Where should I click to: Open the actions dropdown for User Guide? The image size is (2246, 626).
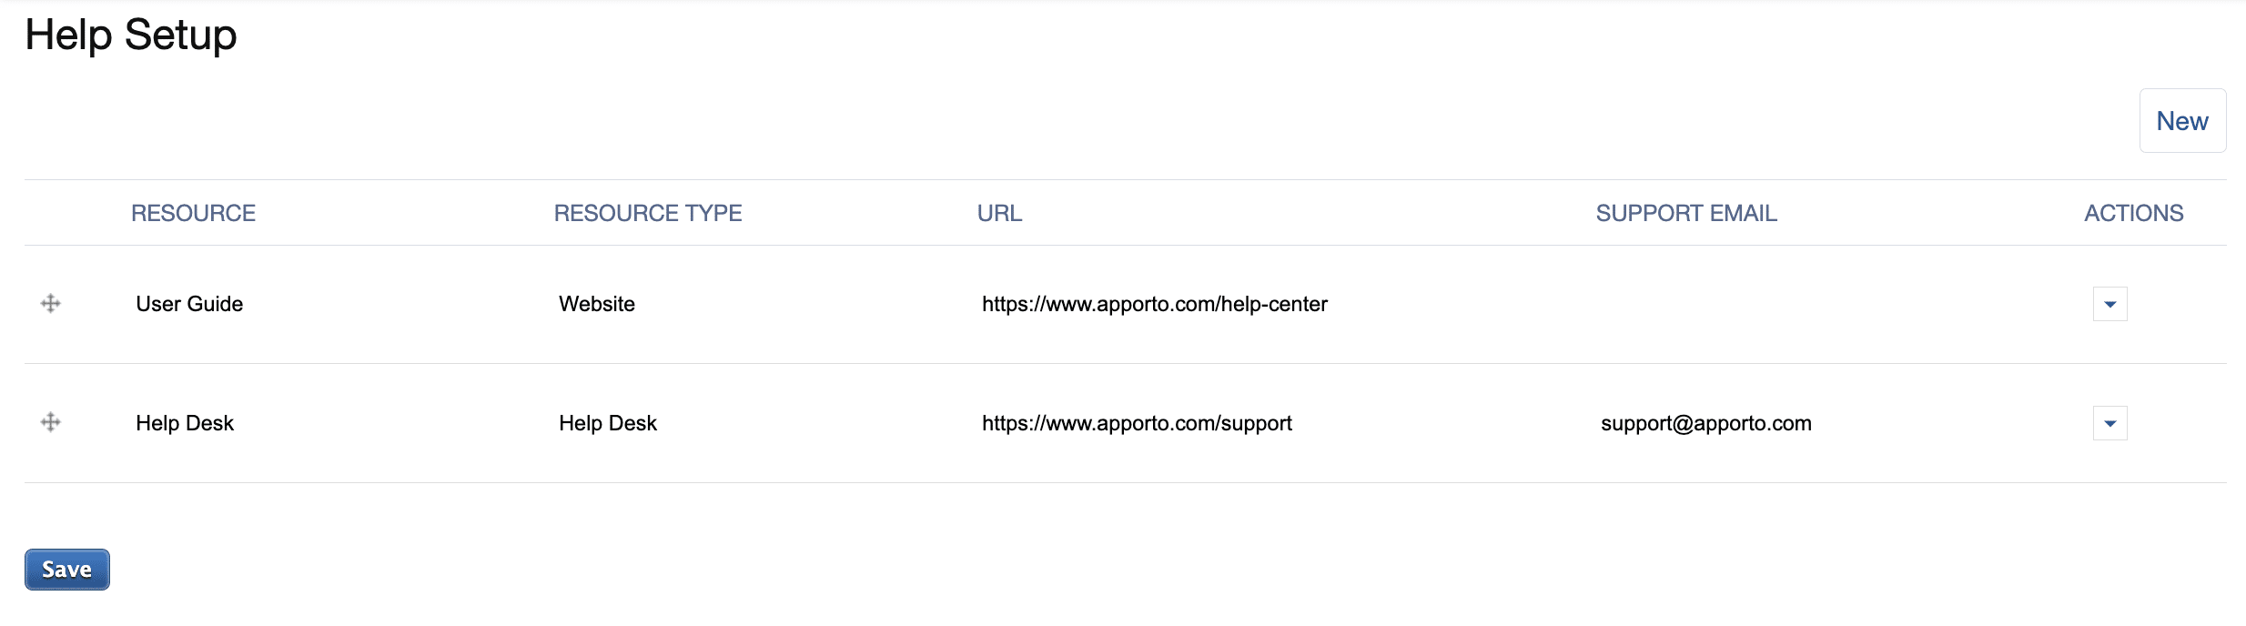point(2109,304)
